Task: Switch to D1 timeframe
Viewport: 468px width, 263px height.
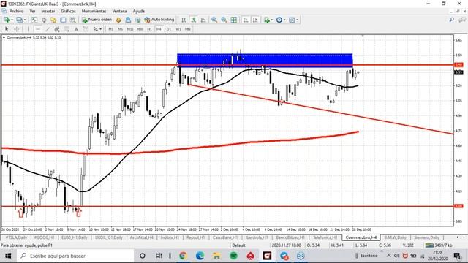Action: pos(169,29)
